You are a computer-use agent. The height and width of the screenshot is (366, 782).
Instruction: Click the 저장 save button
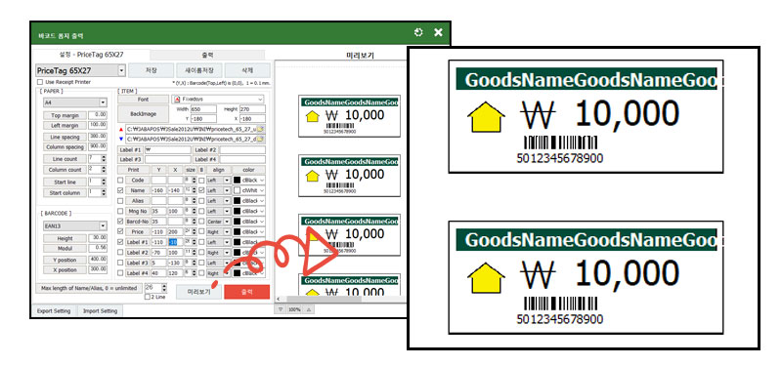point(152,70)
